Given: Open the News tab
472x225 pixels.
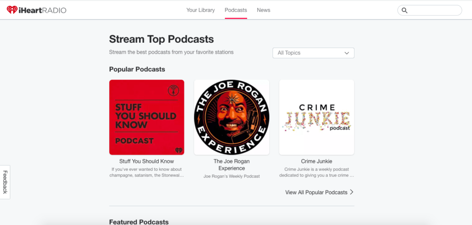Looking at the screenshot, I should click(263, 10).
